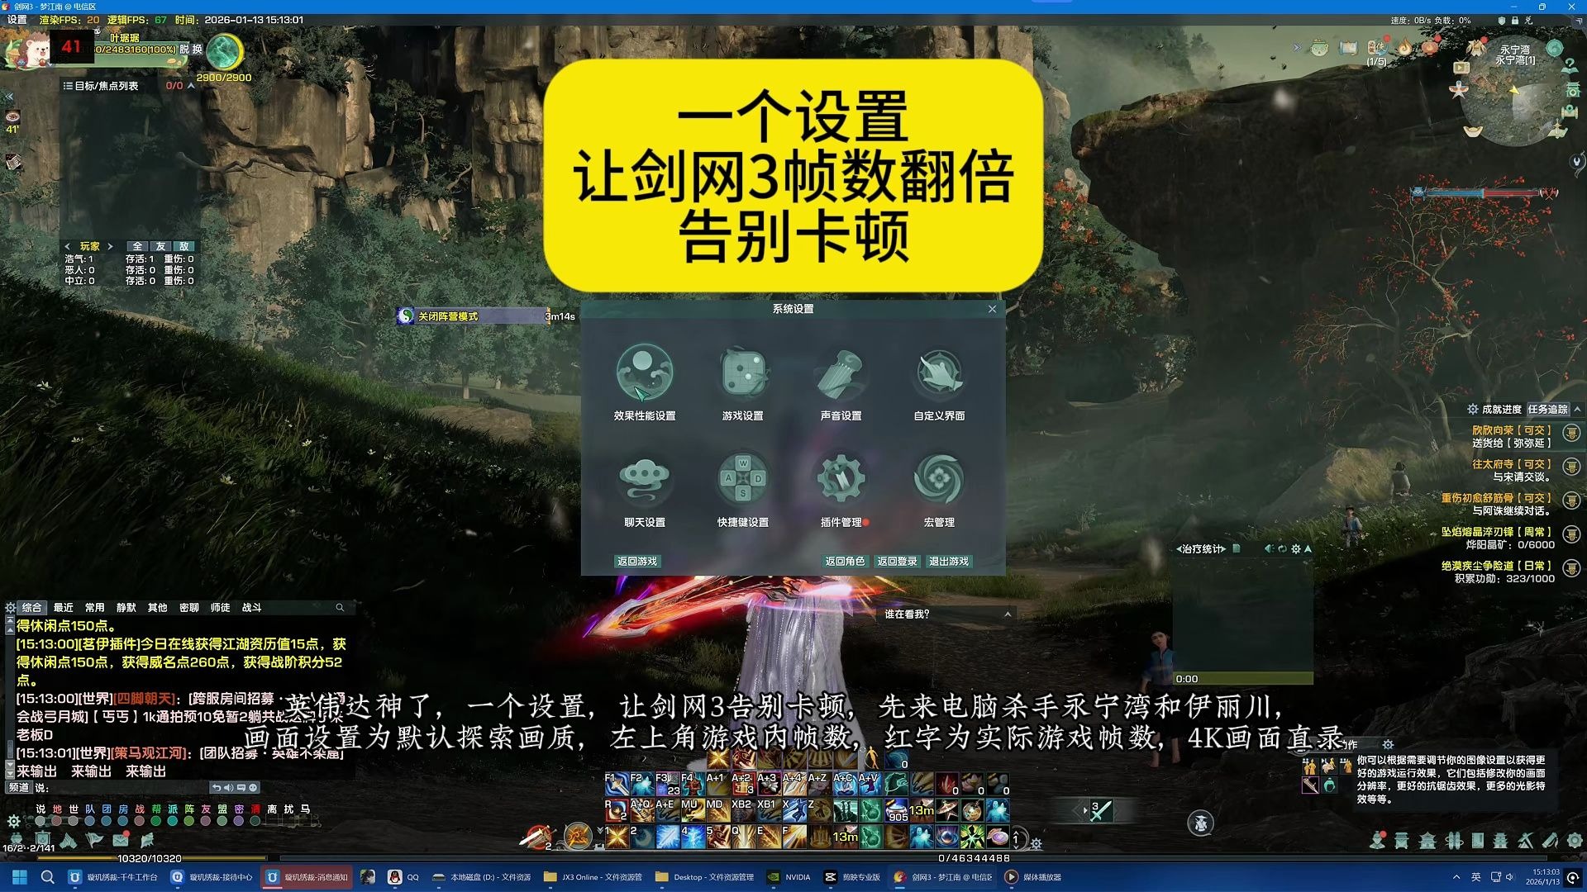The width and height of the screenshot is (1587, 892).
Task: Go to previous category before 玩家
Action: (67, 246)
